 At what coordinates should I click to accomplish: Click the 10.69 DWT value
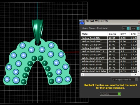124,55
